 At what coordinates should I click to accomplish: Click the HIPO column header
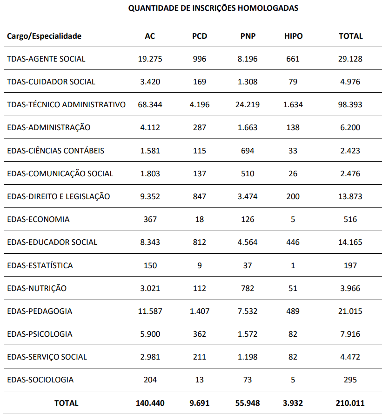click(x=293, y=36)
